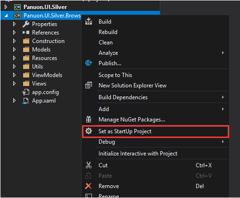Expand the ViewModels folder
The height and width of the screenshot is (198, 240).
pos(14,75)
